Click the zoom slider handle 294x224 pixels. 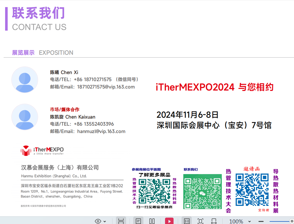(291, 221)
